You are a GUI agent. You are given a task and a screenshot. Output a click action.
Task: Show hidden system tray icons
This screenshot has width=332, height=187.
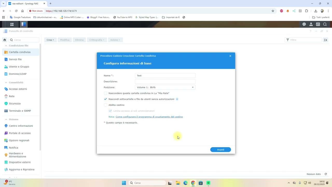point(289,183)
